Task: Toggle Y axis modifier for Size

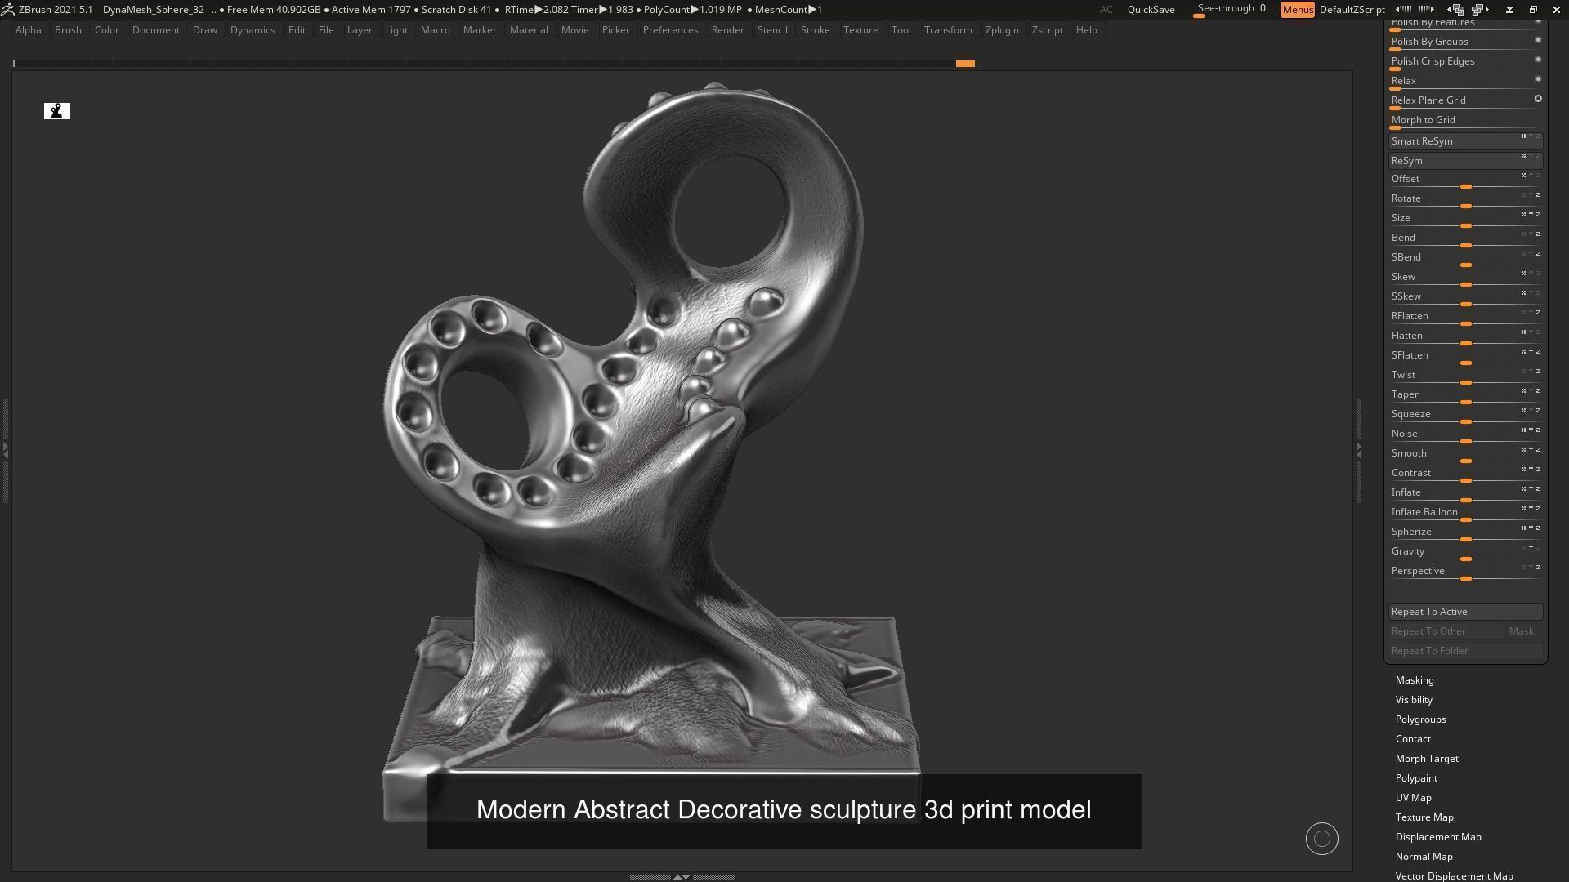Action: 1531,215
